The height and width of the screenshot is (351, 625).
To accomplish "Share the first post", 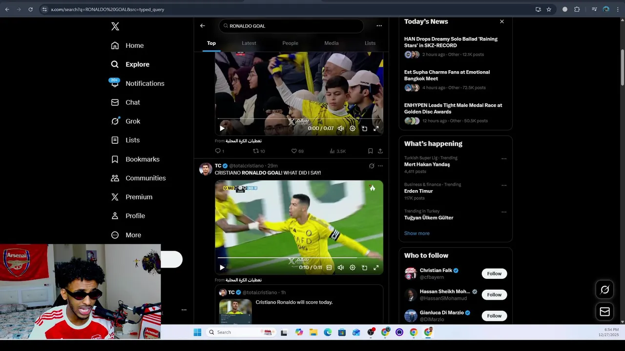I will click(380, 151).
